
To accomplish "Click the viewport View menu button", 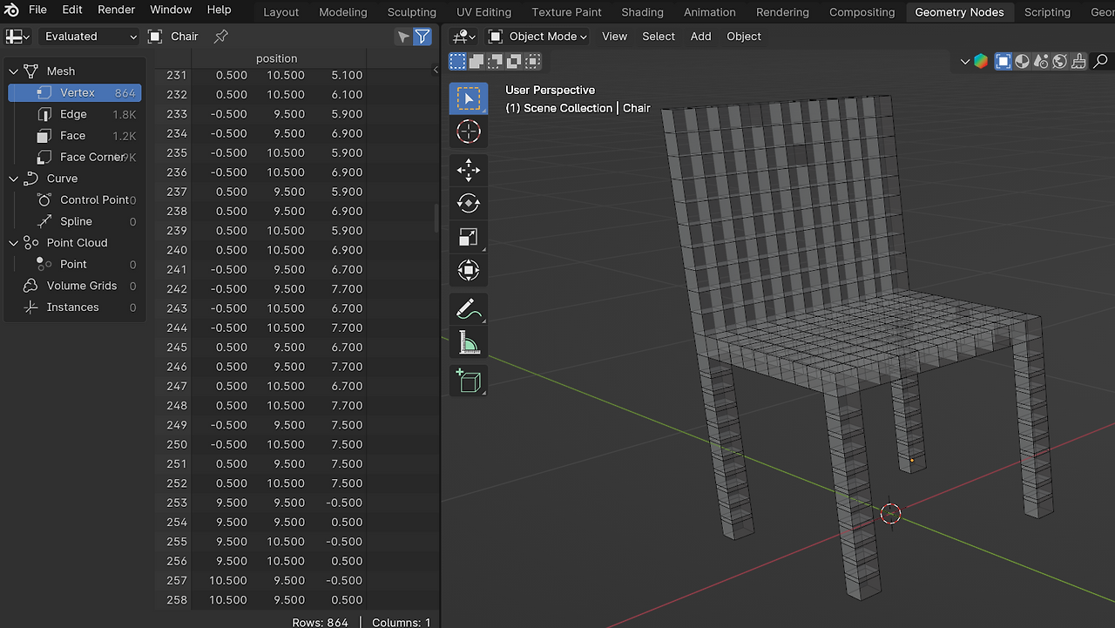I will click(x=614, y=37).
